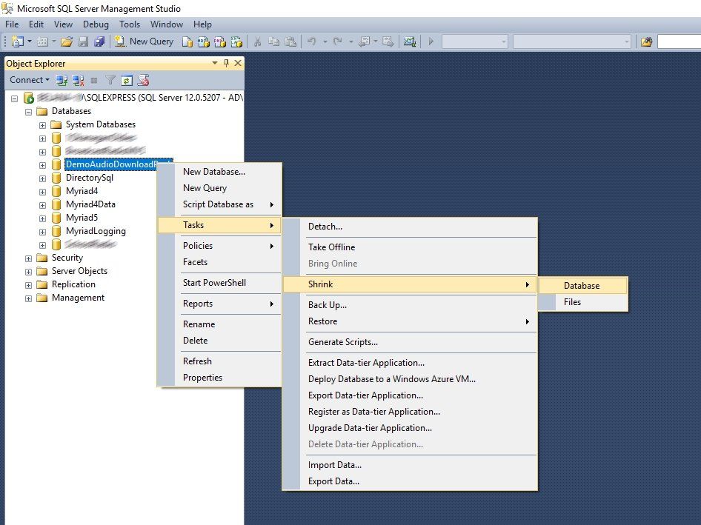
Task: Open the View menu
Action: pyautogui.click(x=63, y=24)
